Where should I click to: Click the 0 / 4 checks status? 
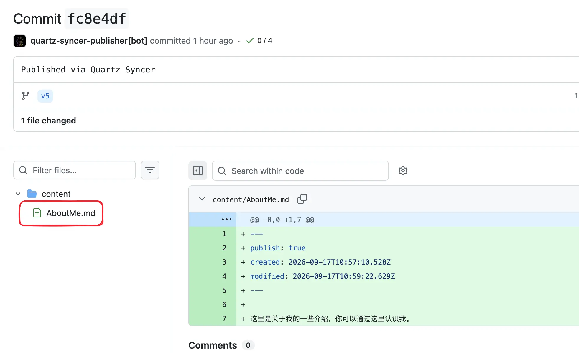pos(265,41)
